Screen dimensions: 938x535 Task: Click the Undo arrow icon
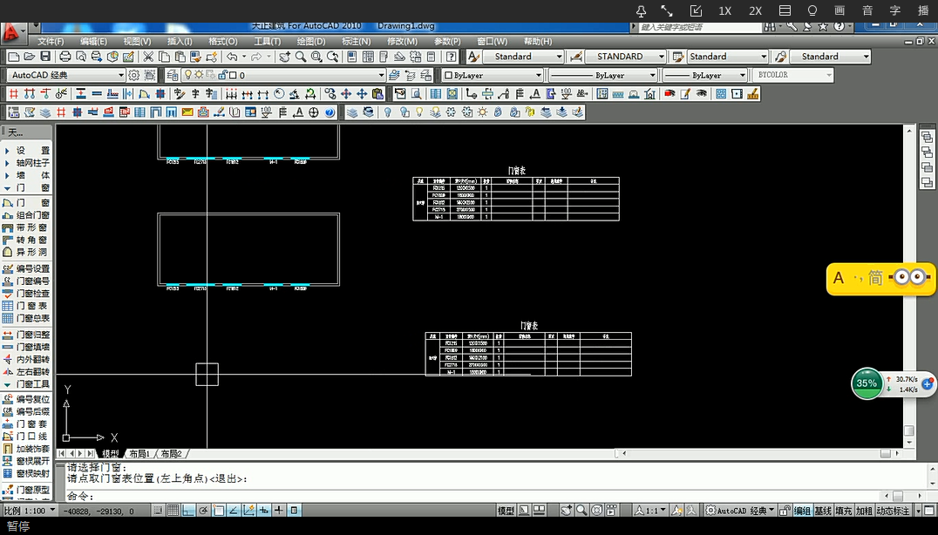(x=232, y=57)
